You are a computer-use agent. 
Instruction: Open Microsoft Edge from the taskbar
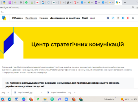pyautogui.click(x=9, y=99)
